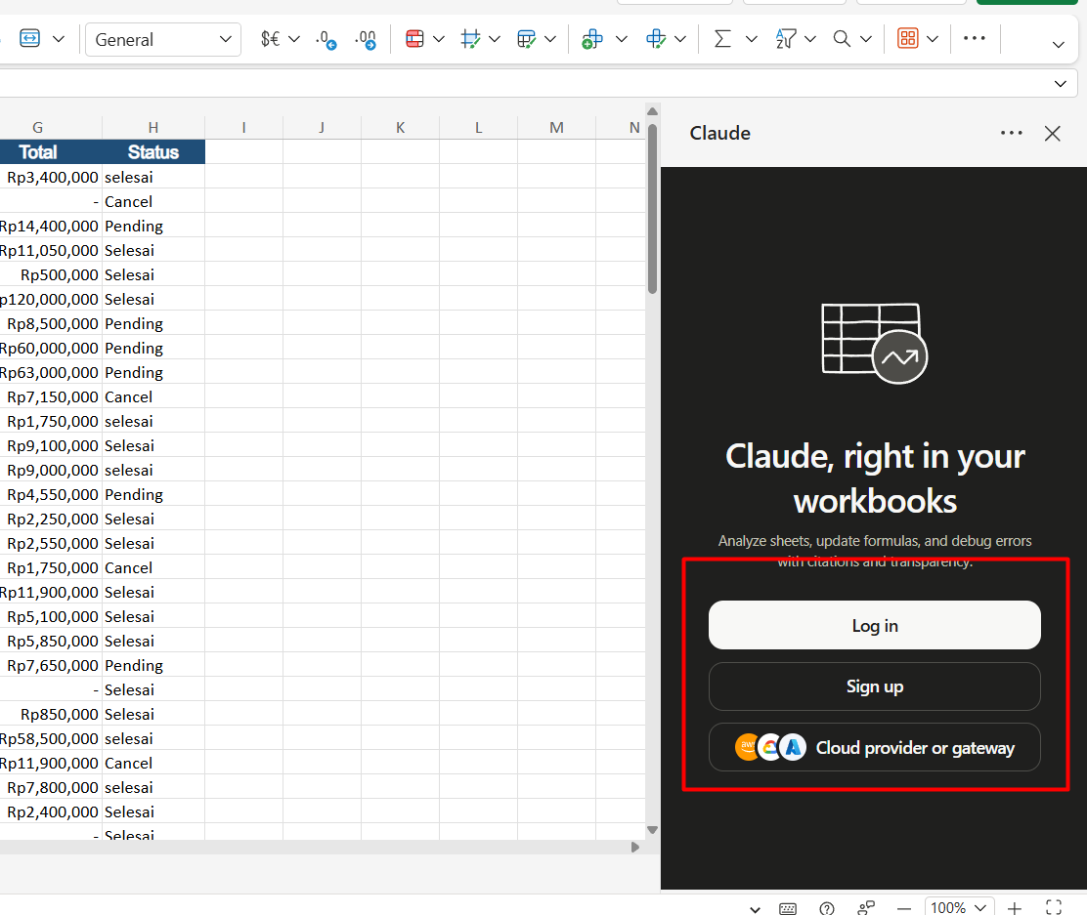
Task: Click the Total header cell
Action: 51,151
